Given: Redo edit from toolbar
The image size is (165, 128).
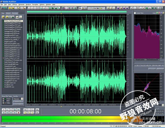Looking at the screenshot, I should tap(32, 8).
